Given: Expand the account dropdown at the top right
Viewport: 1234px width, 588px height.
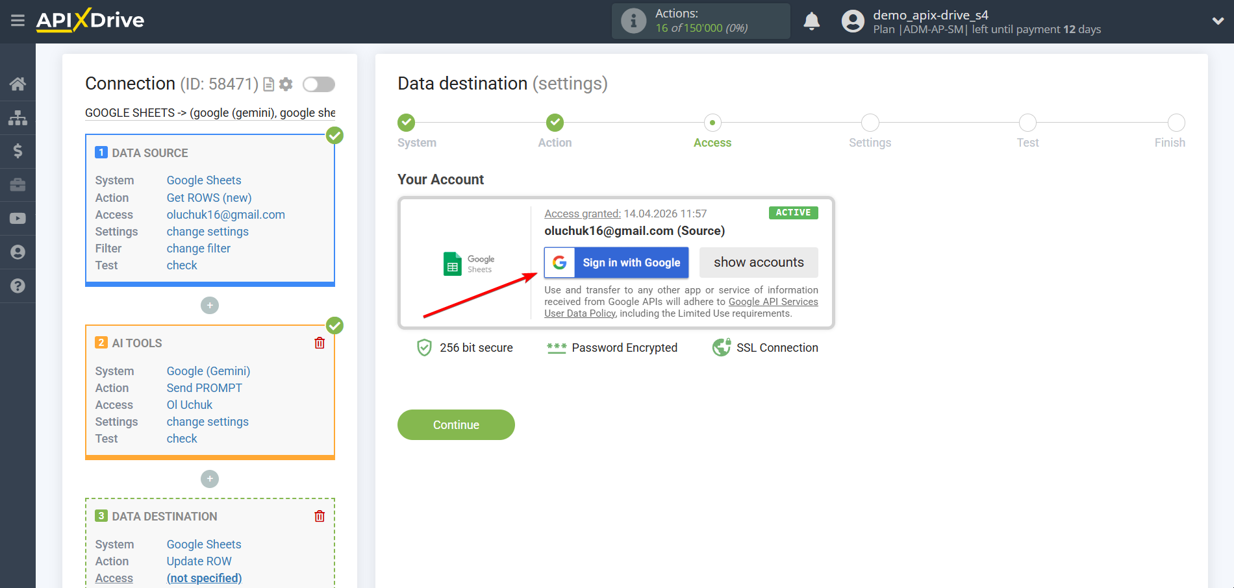Looking at the screenshot, I should pos(1218,21).
